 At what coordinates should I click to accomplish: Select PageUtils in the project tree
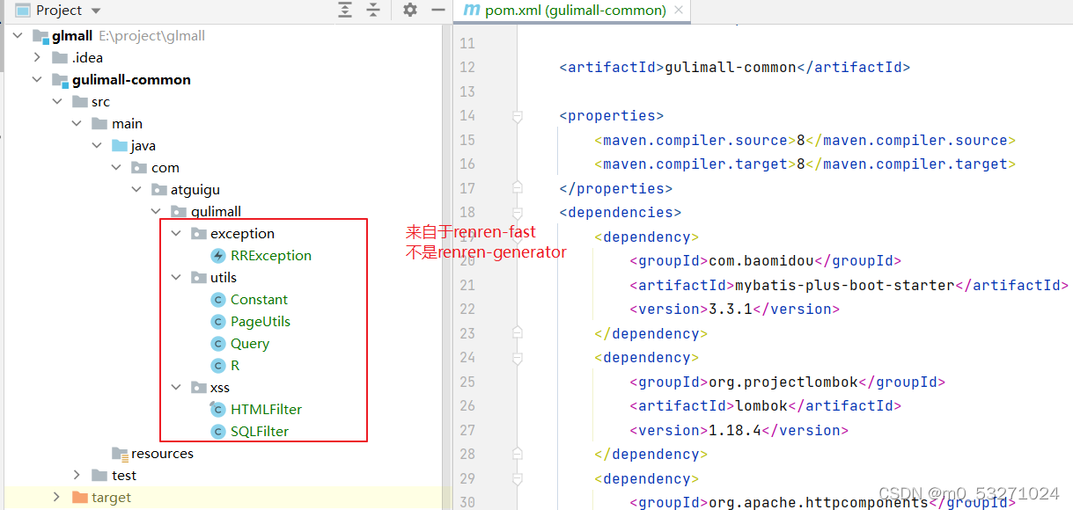click(x=261, y=322)
